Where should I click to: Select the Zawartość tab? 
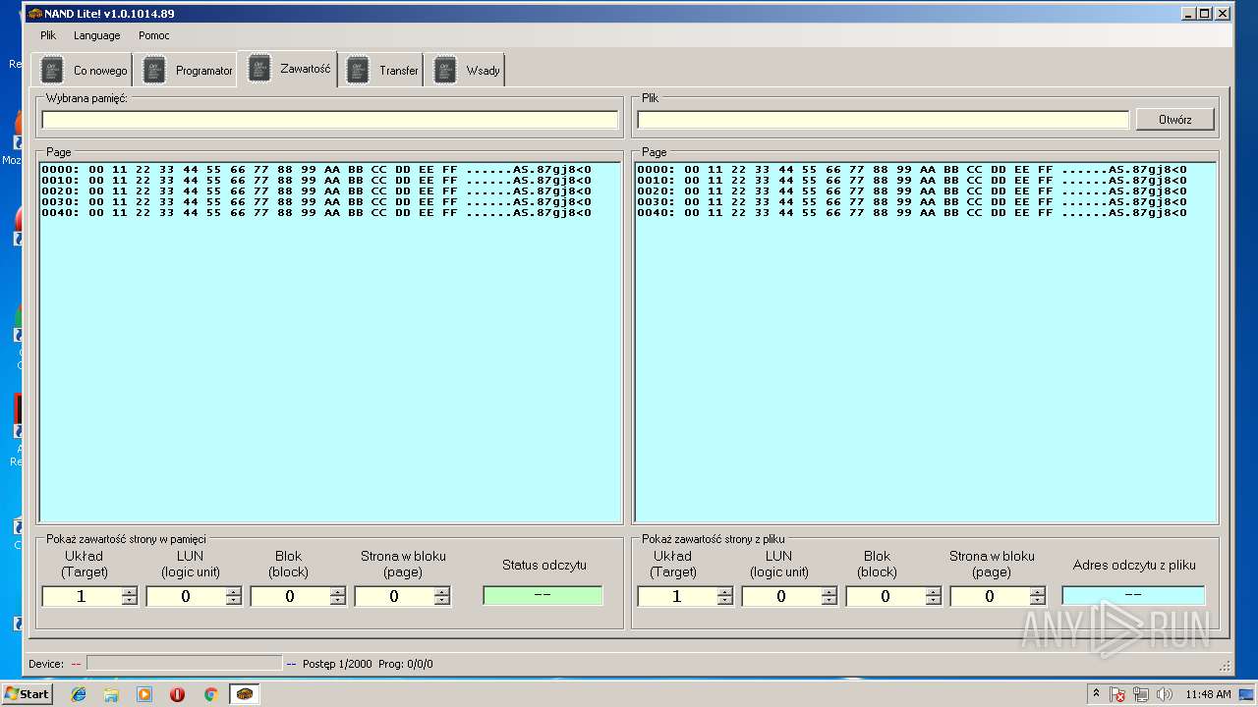point(288,69)
